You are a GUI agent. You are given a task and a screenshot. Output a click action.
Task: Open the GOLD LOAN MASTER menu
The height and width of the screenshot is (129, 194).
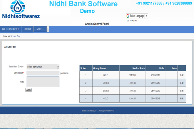(x=11, y=29)
